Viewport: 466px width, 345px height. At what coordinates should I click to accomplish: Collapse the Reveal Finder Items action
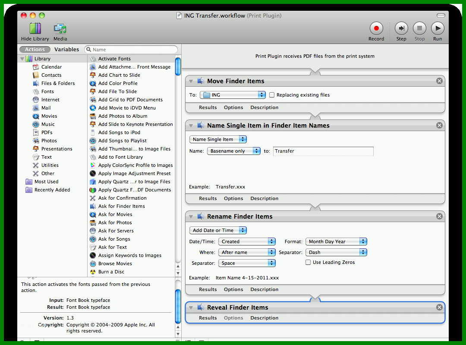click(x=191, y=307)
